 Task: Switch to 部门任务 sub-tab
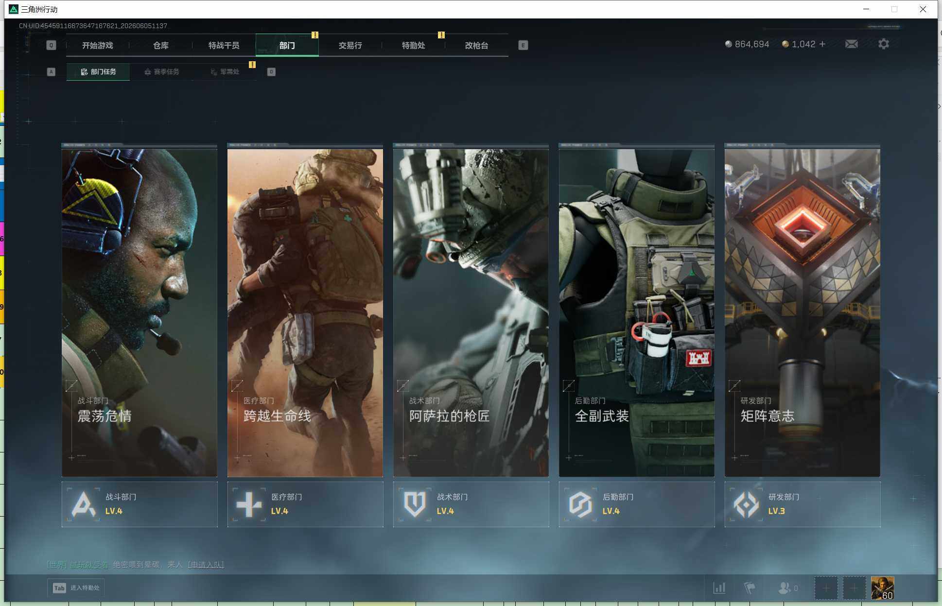pos(98,72)
